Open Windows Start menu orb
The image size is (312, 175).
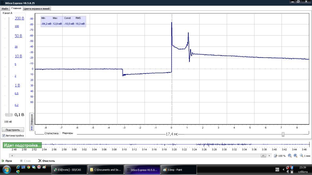point(7,170)
